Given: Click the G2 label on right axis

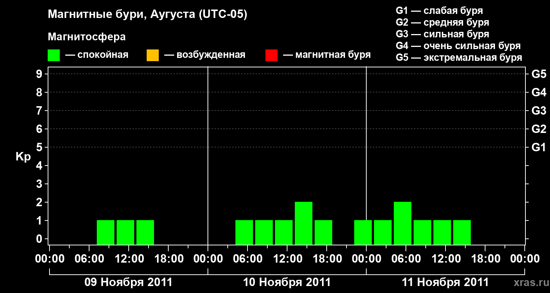Looking at the screenshot, I should 539,129.
